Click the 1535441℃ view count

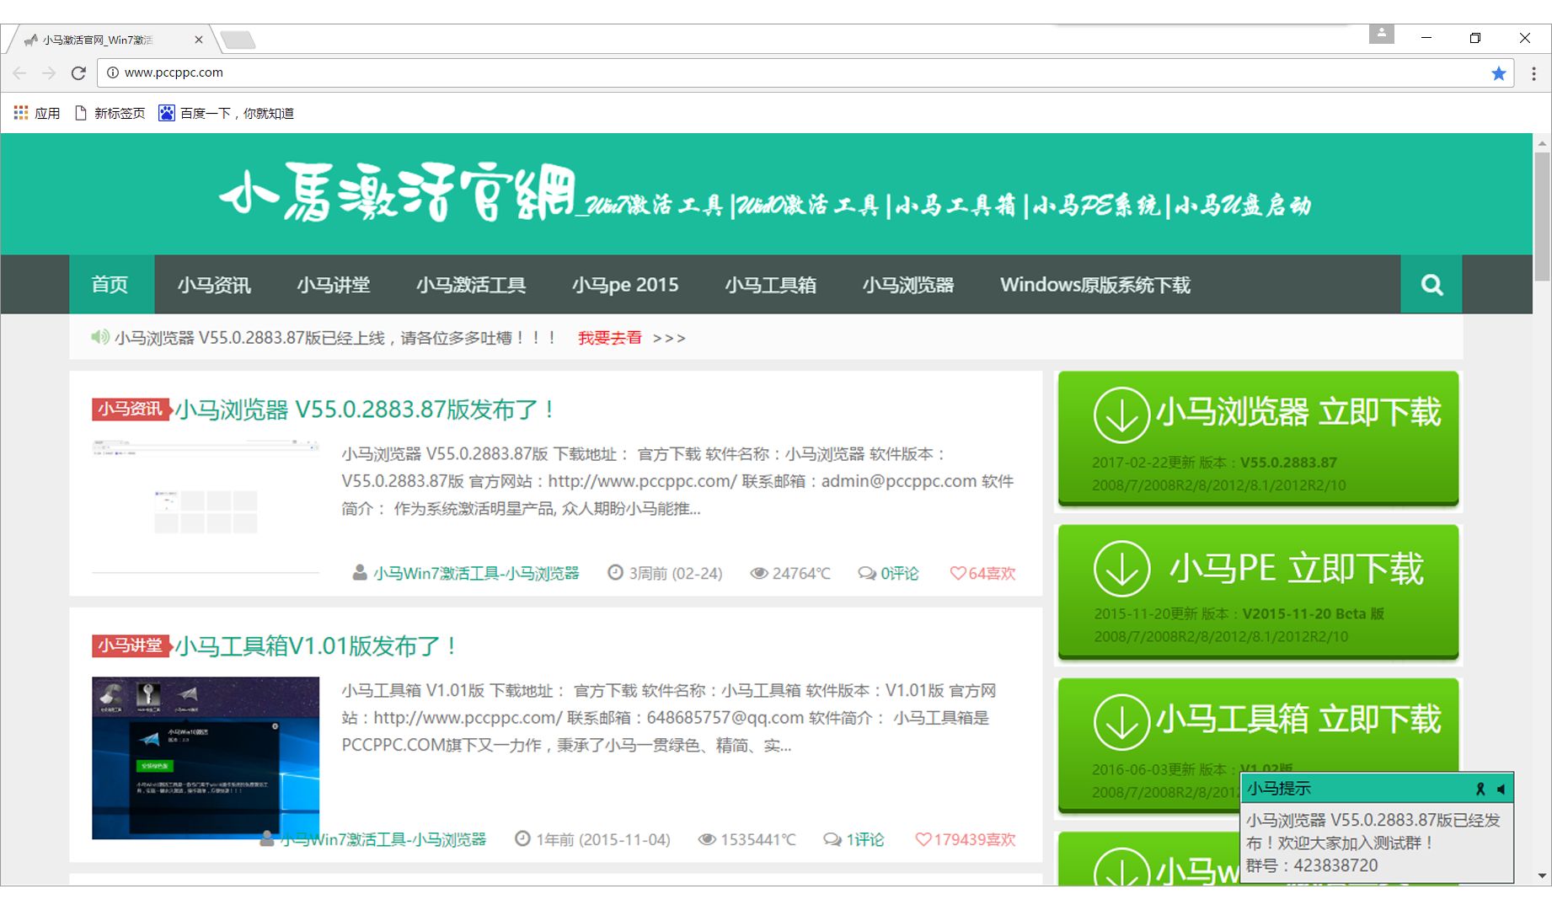pos(747,839)
